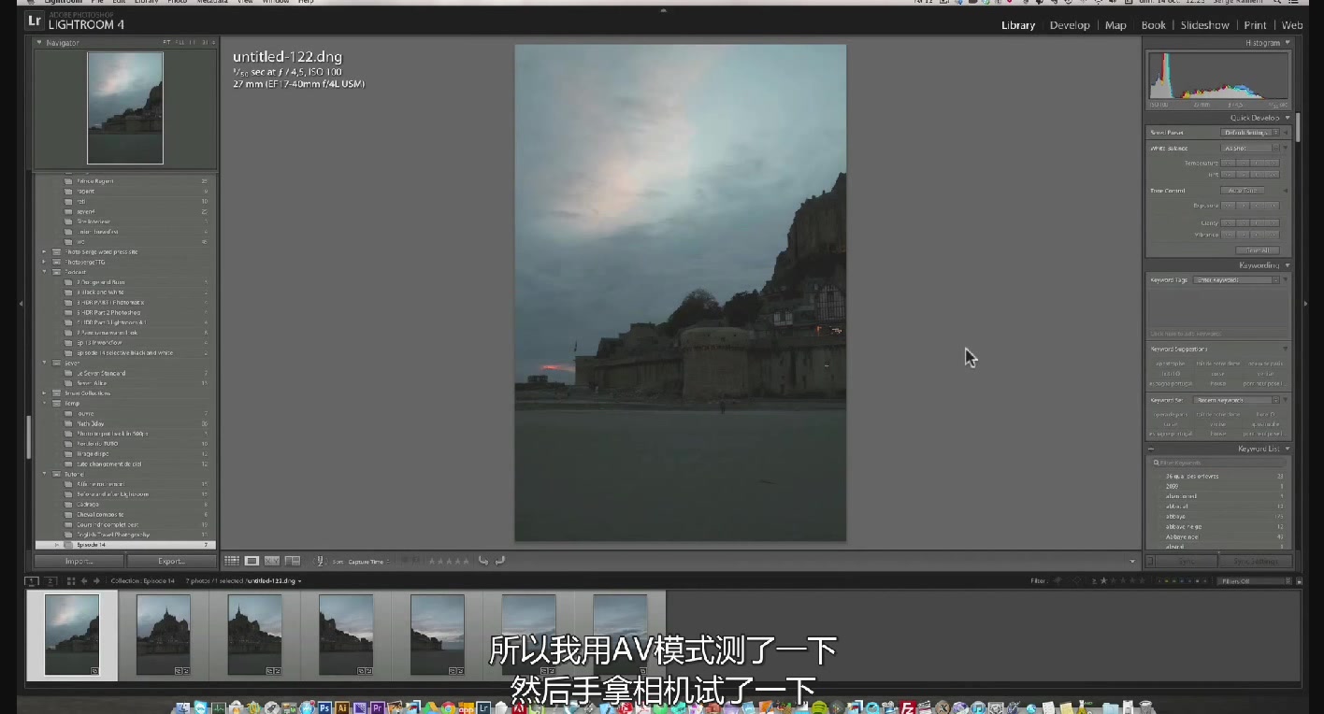Screen dimensions: 1324x714
Task: Collapse the Podcast collection set
Action: (x=44, y=272)
